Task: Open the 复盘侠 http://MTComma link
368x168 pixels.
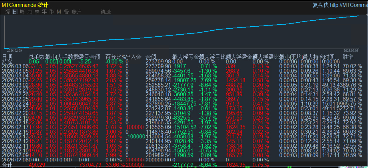Action: (x=340, y=5)
